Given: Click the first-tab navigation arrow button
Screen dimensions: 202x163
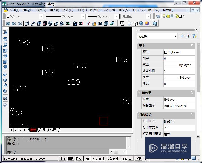Looking at the screenshot, I should point(11,130).
